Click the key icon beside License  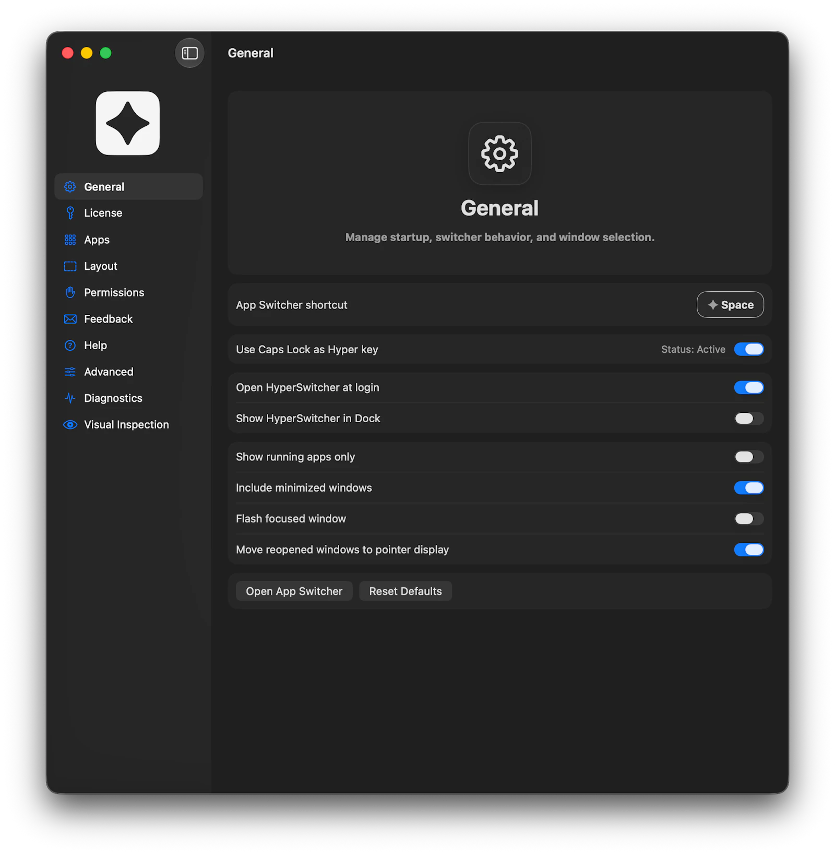70,213
